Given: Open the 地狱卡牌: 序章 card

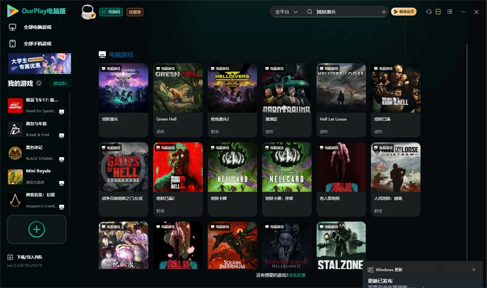Looking at the screenshot, I should click(x=287, y=180).
